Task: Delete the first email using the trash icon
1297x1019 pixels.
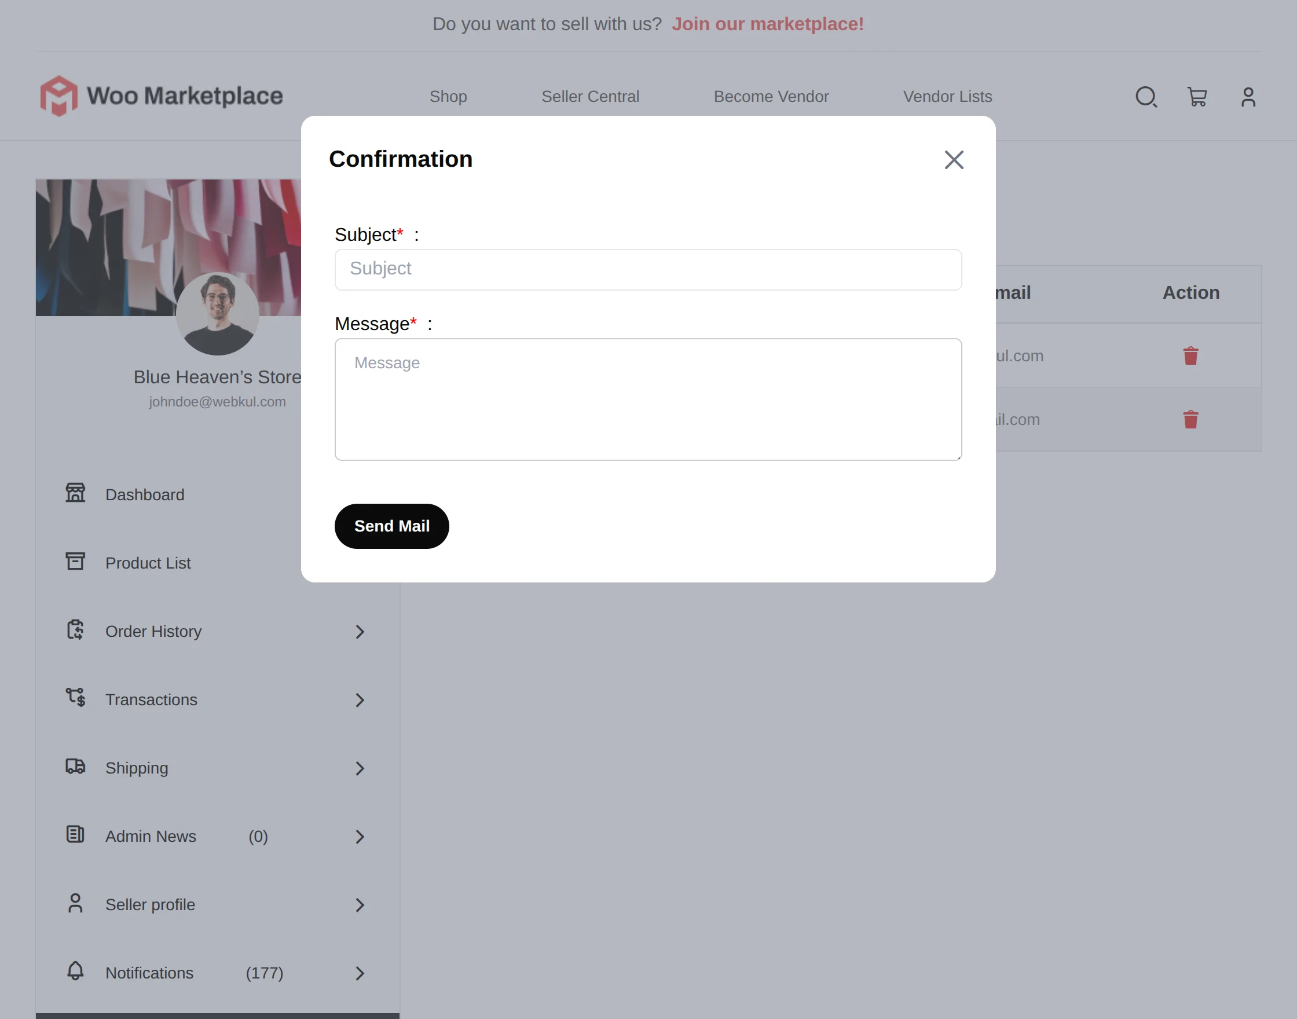Action: click(1190, 355)
